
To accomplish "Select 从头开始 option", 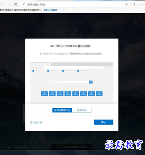I will click(82, 110).
